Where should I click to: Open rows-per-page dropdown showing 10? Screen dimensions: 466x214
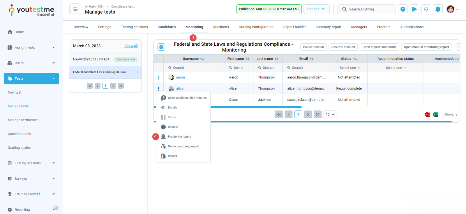pos(330,115)
